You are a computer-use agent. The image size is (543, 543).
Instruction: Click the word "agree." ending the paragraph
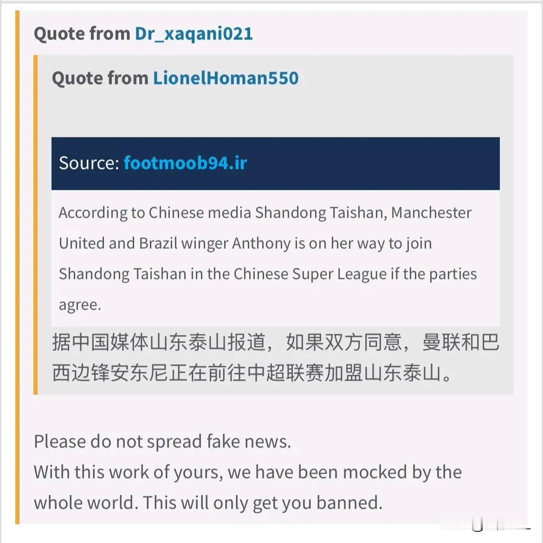[80, 305]
